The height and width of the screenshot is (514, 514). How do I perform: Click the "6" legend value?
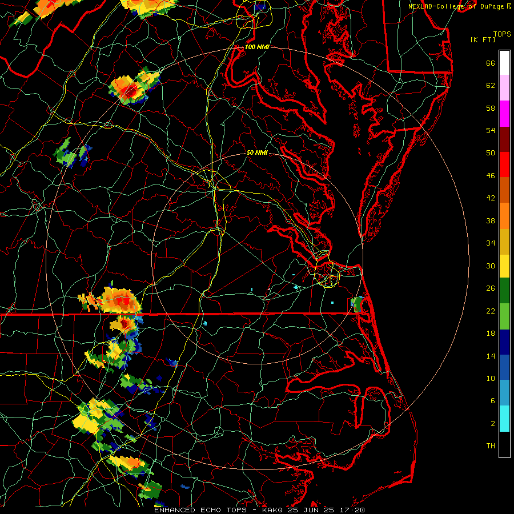493,401
